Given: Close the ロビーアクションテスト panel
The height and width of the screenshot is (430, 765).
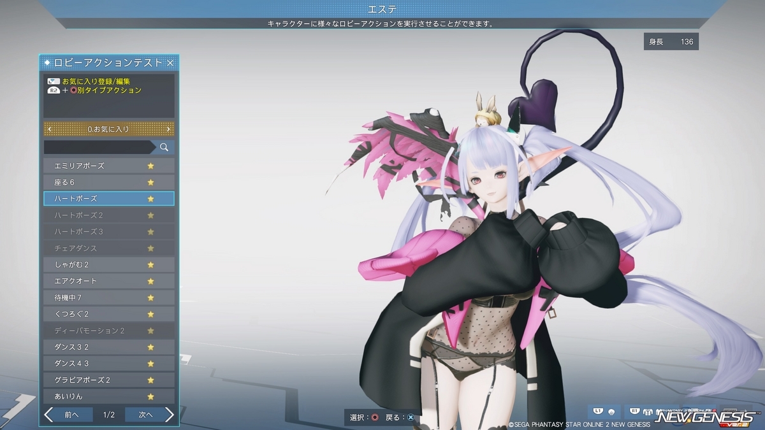Looking at the screenshot, I should coord(170,62).
